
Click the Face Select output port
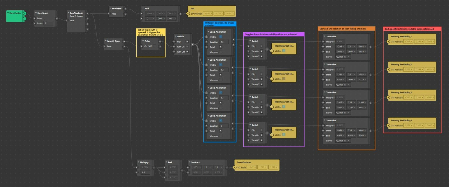pyautogui.click(x=57, y=19)
